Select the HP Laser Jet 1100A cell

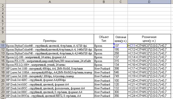click(50, 72)
